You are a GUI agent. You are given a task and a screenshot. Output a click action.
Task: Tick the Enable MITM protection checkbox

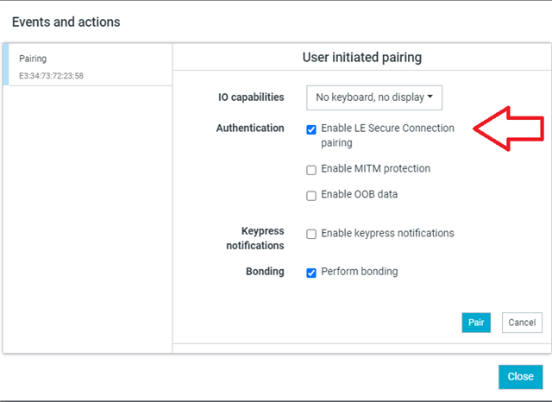point(311,170)
